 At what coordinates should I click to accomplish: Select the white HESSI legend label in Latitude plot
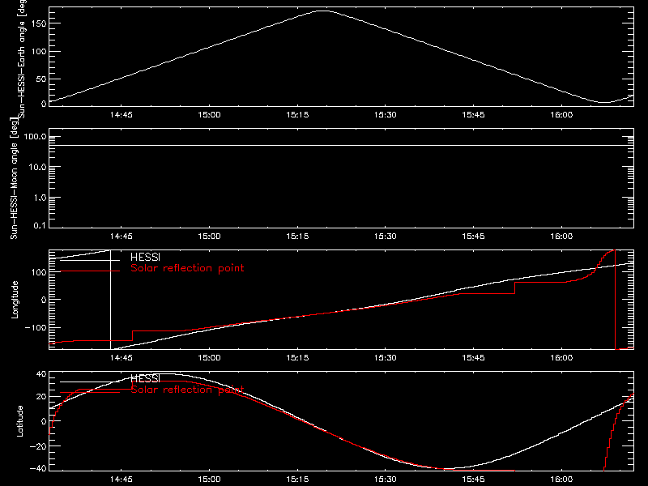click(145, 379)
